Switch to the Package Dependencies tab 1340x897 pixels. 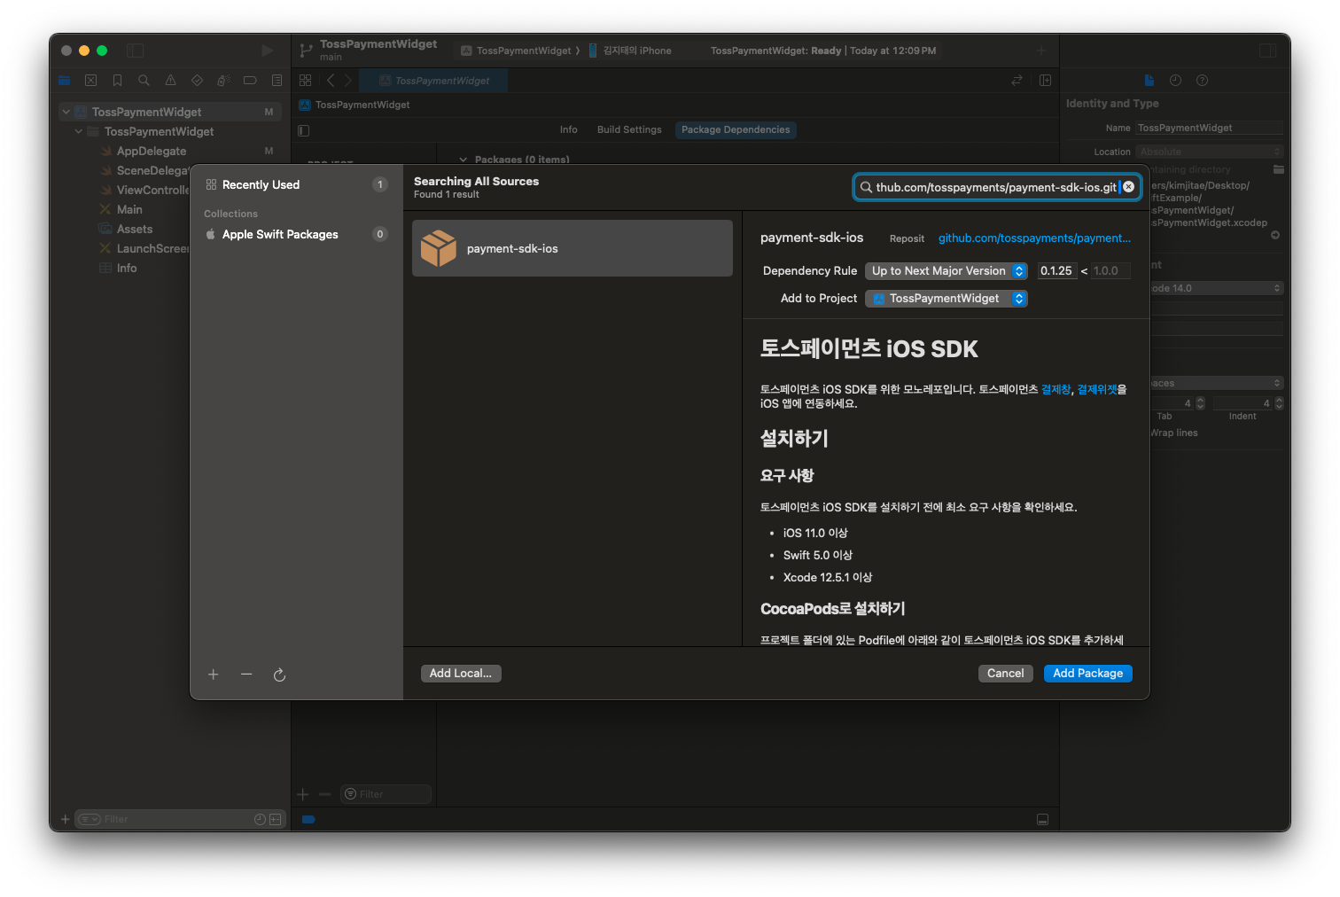pos(736,129)
